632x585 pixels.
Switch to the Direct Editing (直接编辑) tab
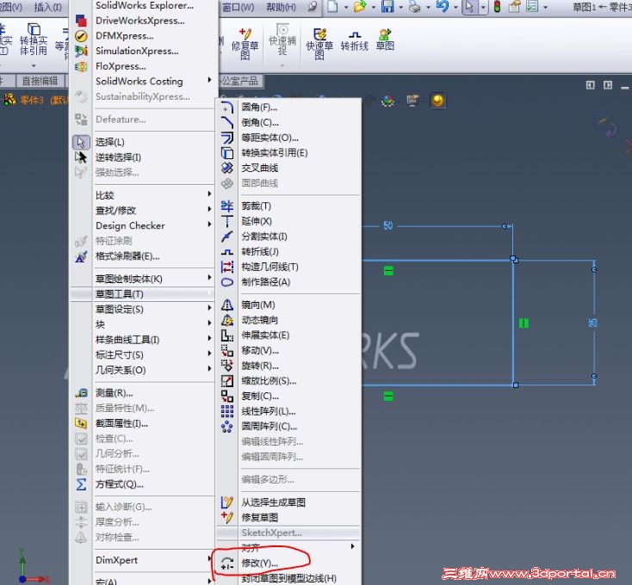pyautogui.click(x=40, y=81)
